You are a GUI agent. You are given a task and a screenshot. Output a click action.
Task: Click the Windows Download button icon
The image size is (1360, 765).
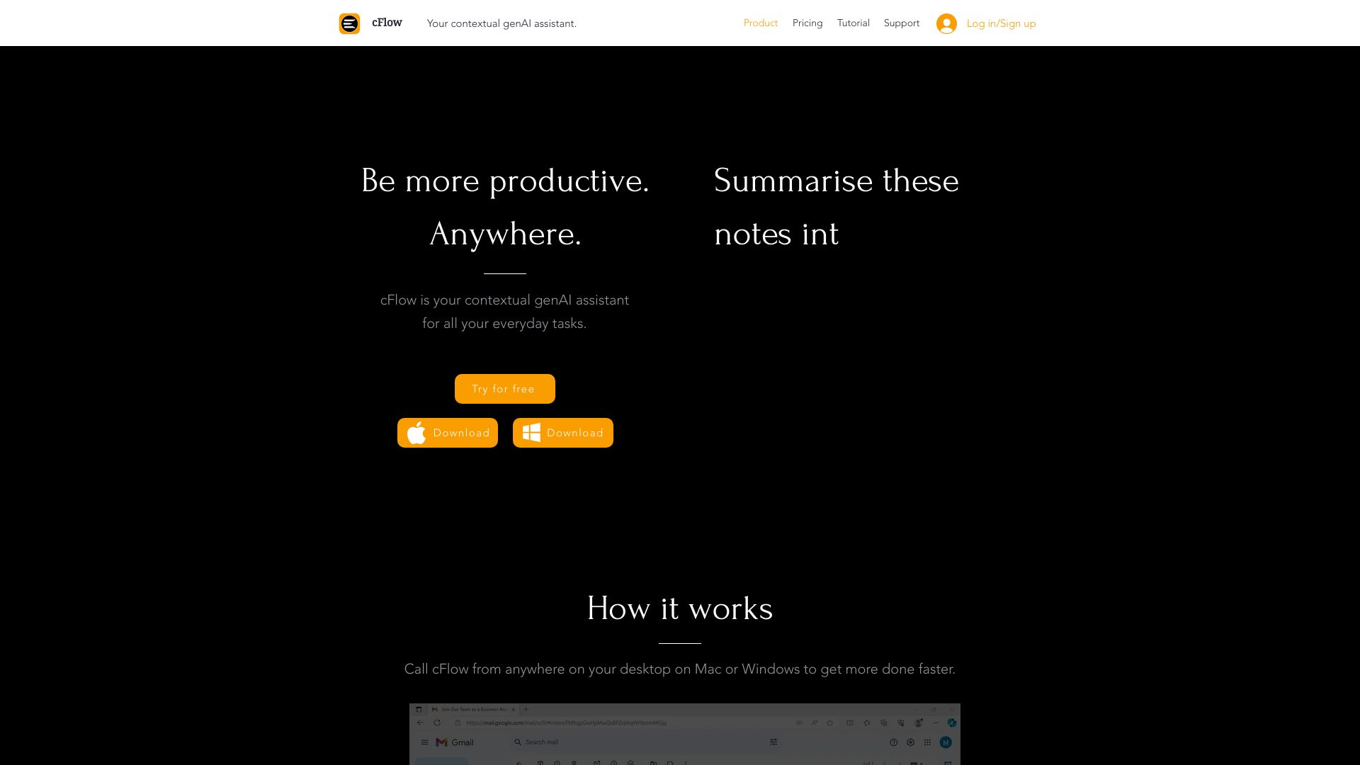click(530, 433)
